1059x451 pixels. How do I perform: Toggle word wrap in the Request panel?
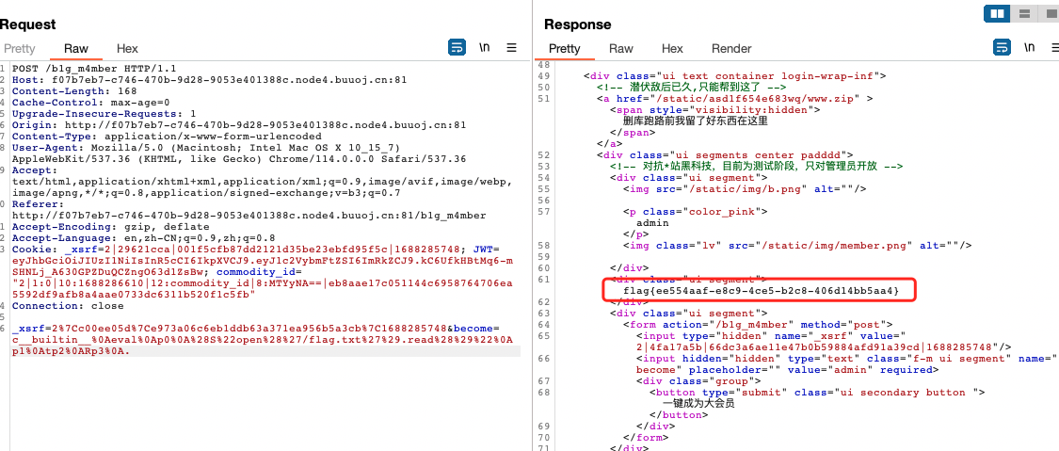point(457,48)
